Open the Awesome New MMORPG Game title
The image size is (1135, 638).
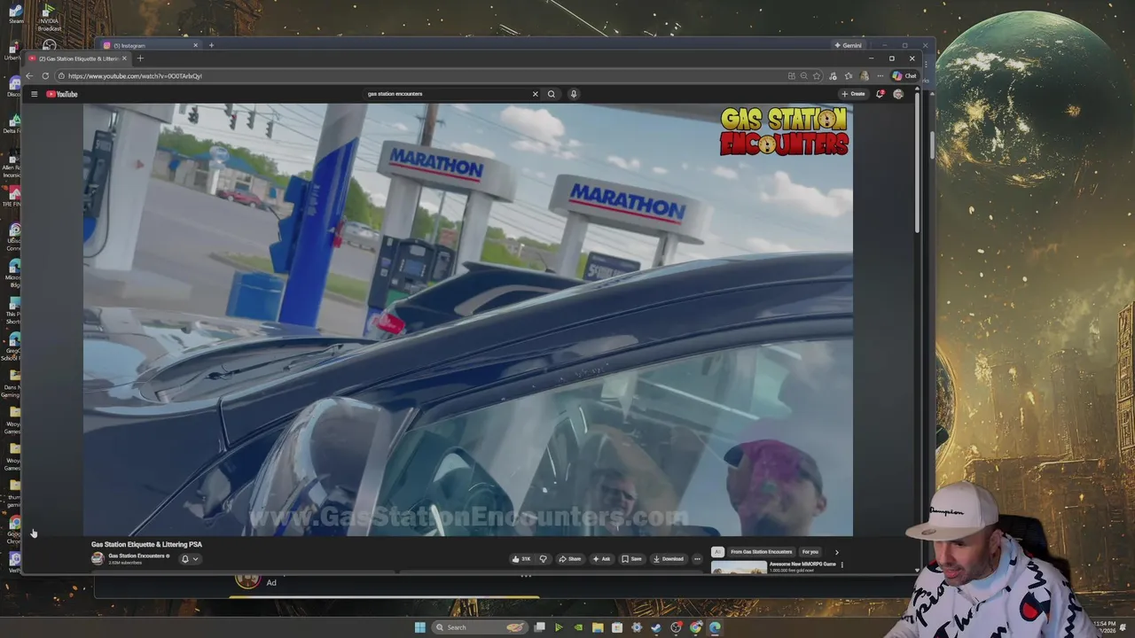[802, 564]
